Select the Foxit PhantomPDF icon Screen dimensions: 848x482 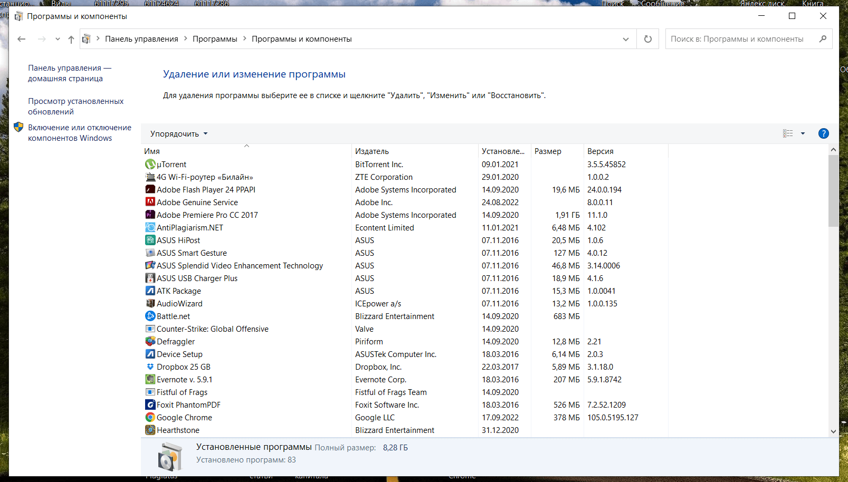(150, 405)
